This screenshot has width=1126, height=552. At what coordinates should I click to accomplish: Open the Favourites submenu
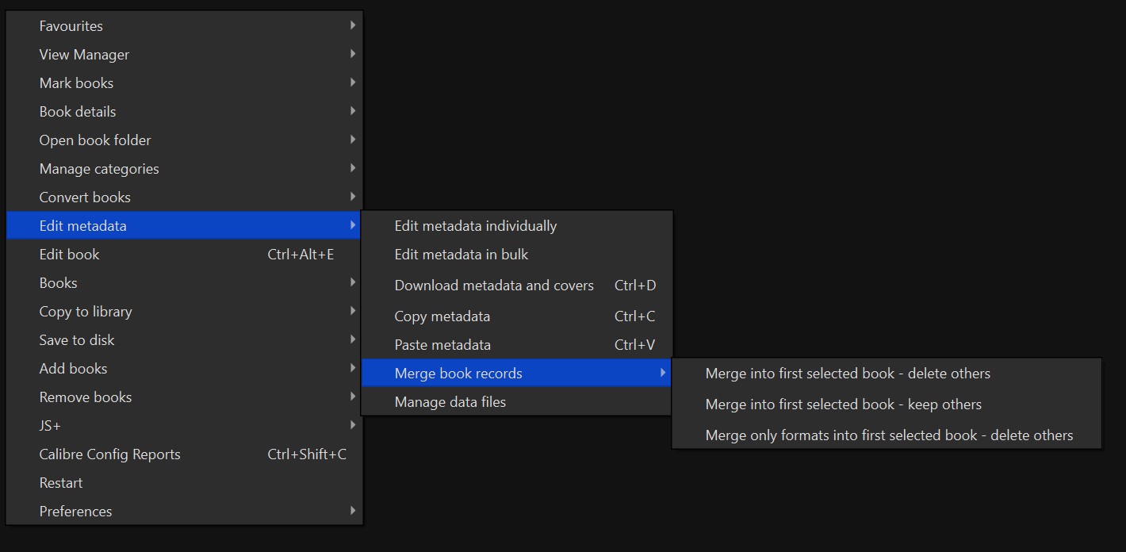coord(71,26)
